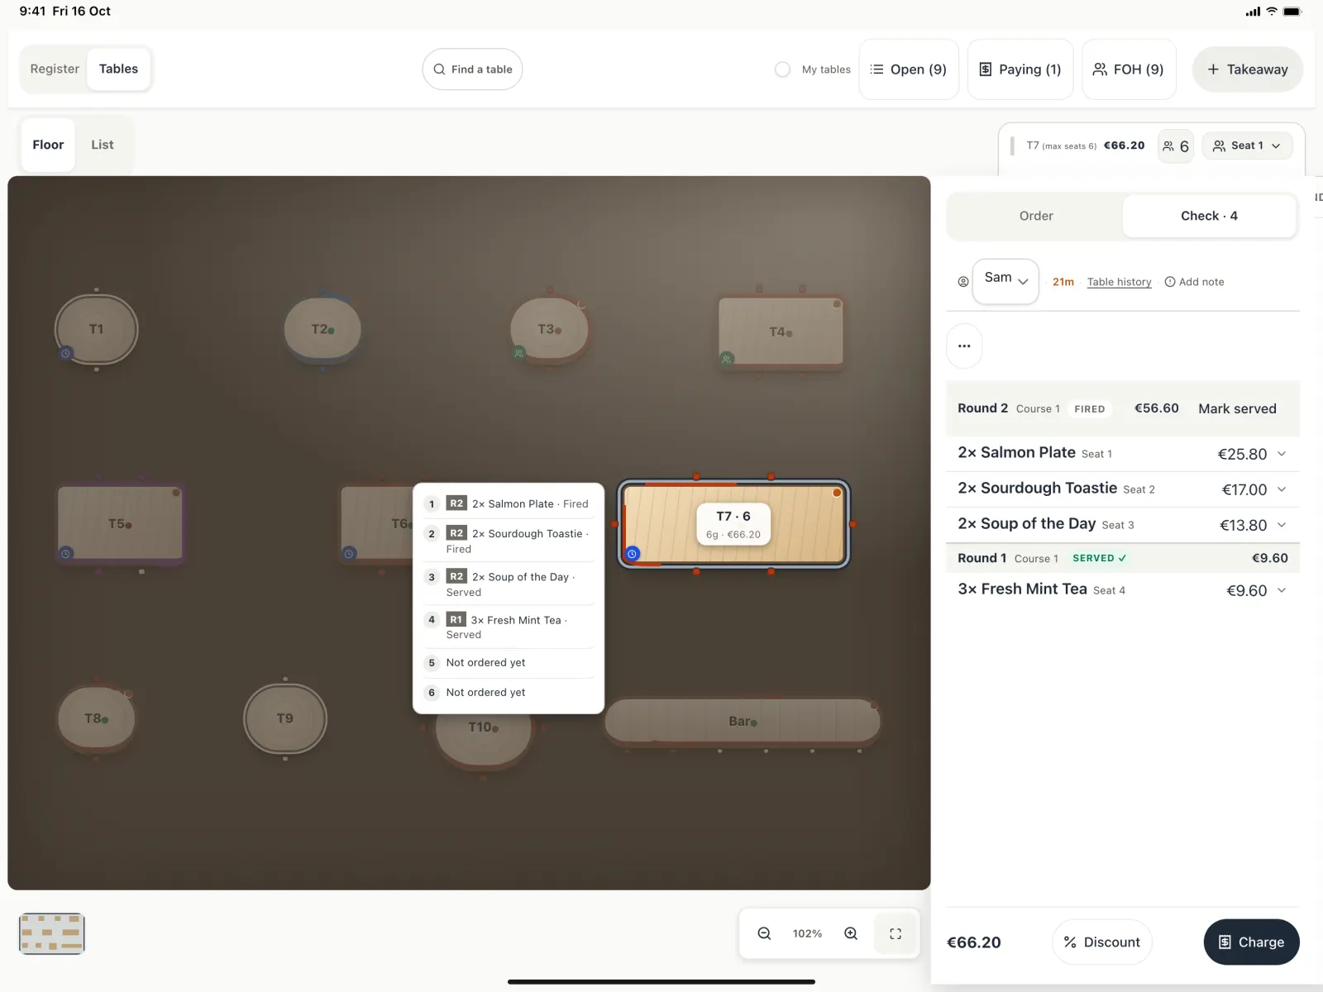
Task: Open the Order tab
Action: click(x=1036, y=216)
